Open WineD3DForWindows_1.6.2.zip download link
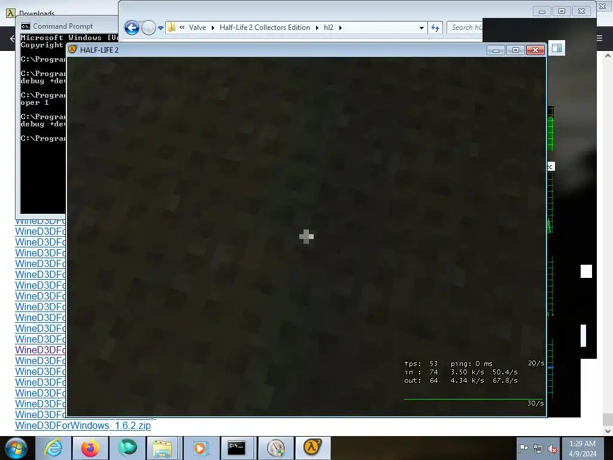613x460 pixels. click(83, 426)
